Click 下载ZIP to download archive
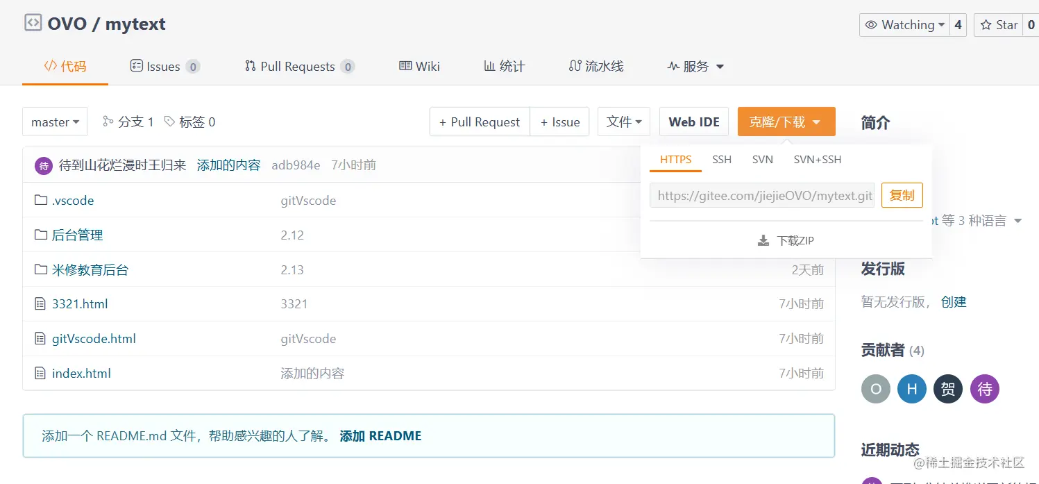The width and height of the screenshot is (1039, 484). pyautogui.click(x=786, y=241)
